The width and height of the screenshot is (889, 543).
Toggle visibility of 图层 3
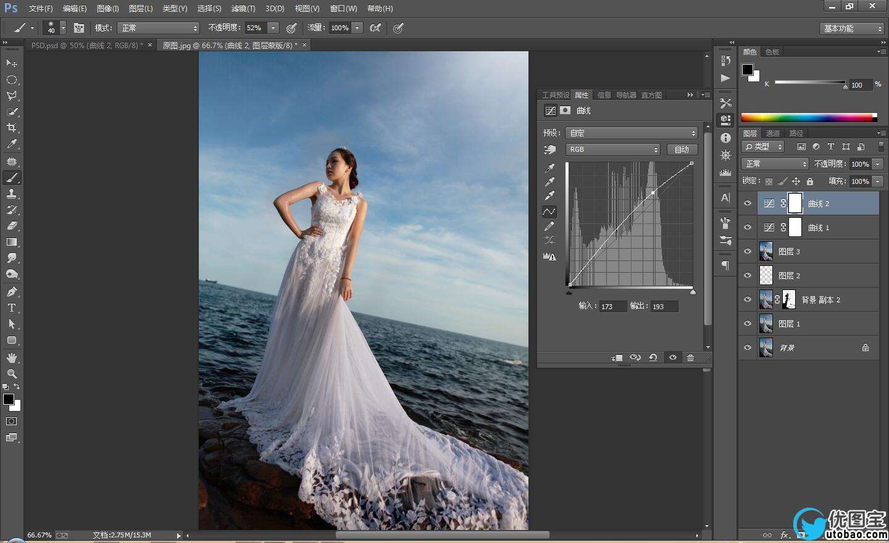click(x=748, y=251)
